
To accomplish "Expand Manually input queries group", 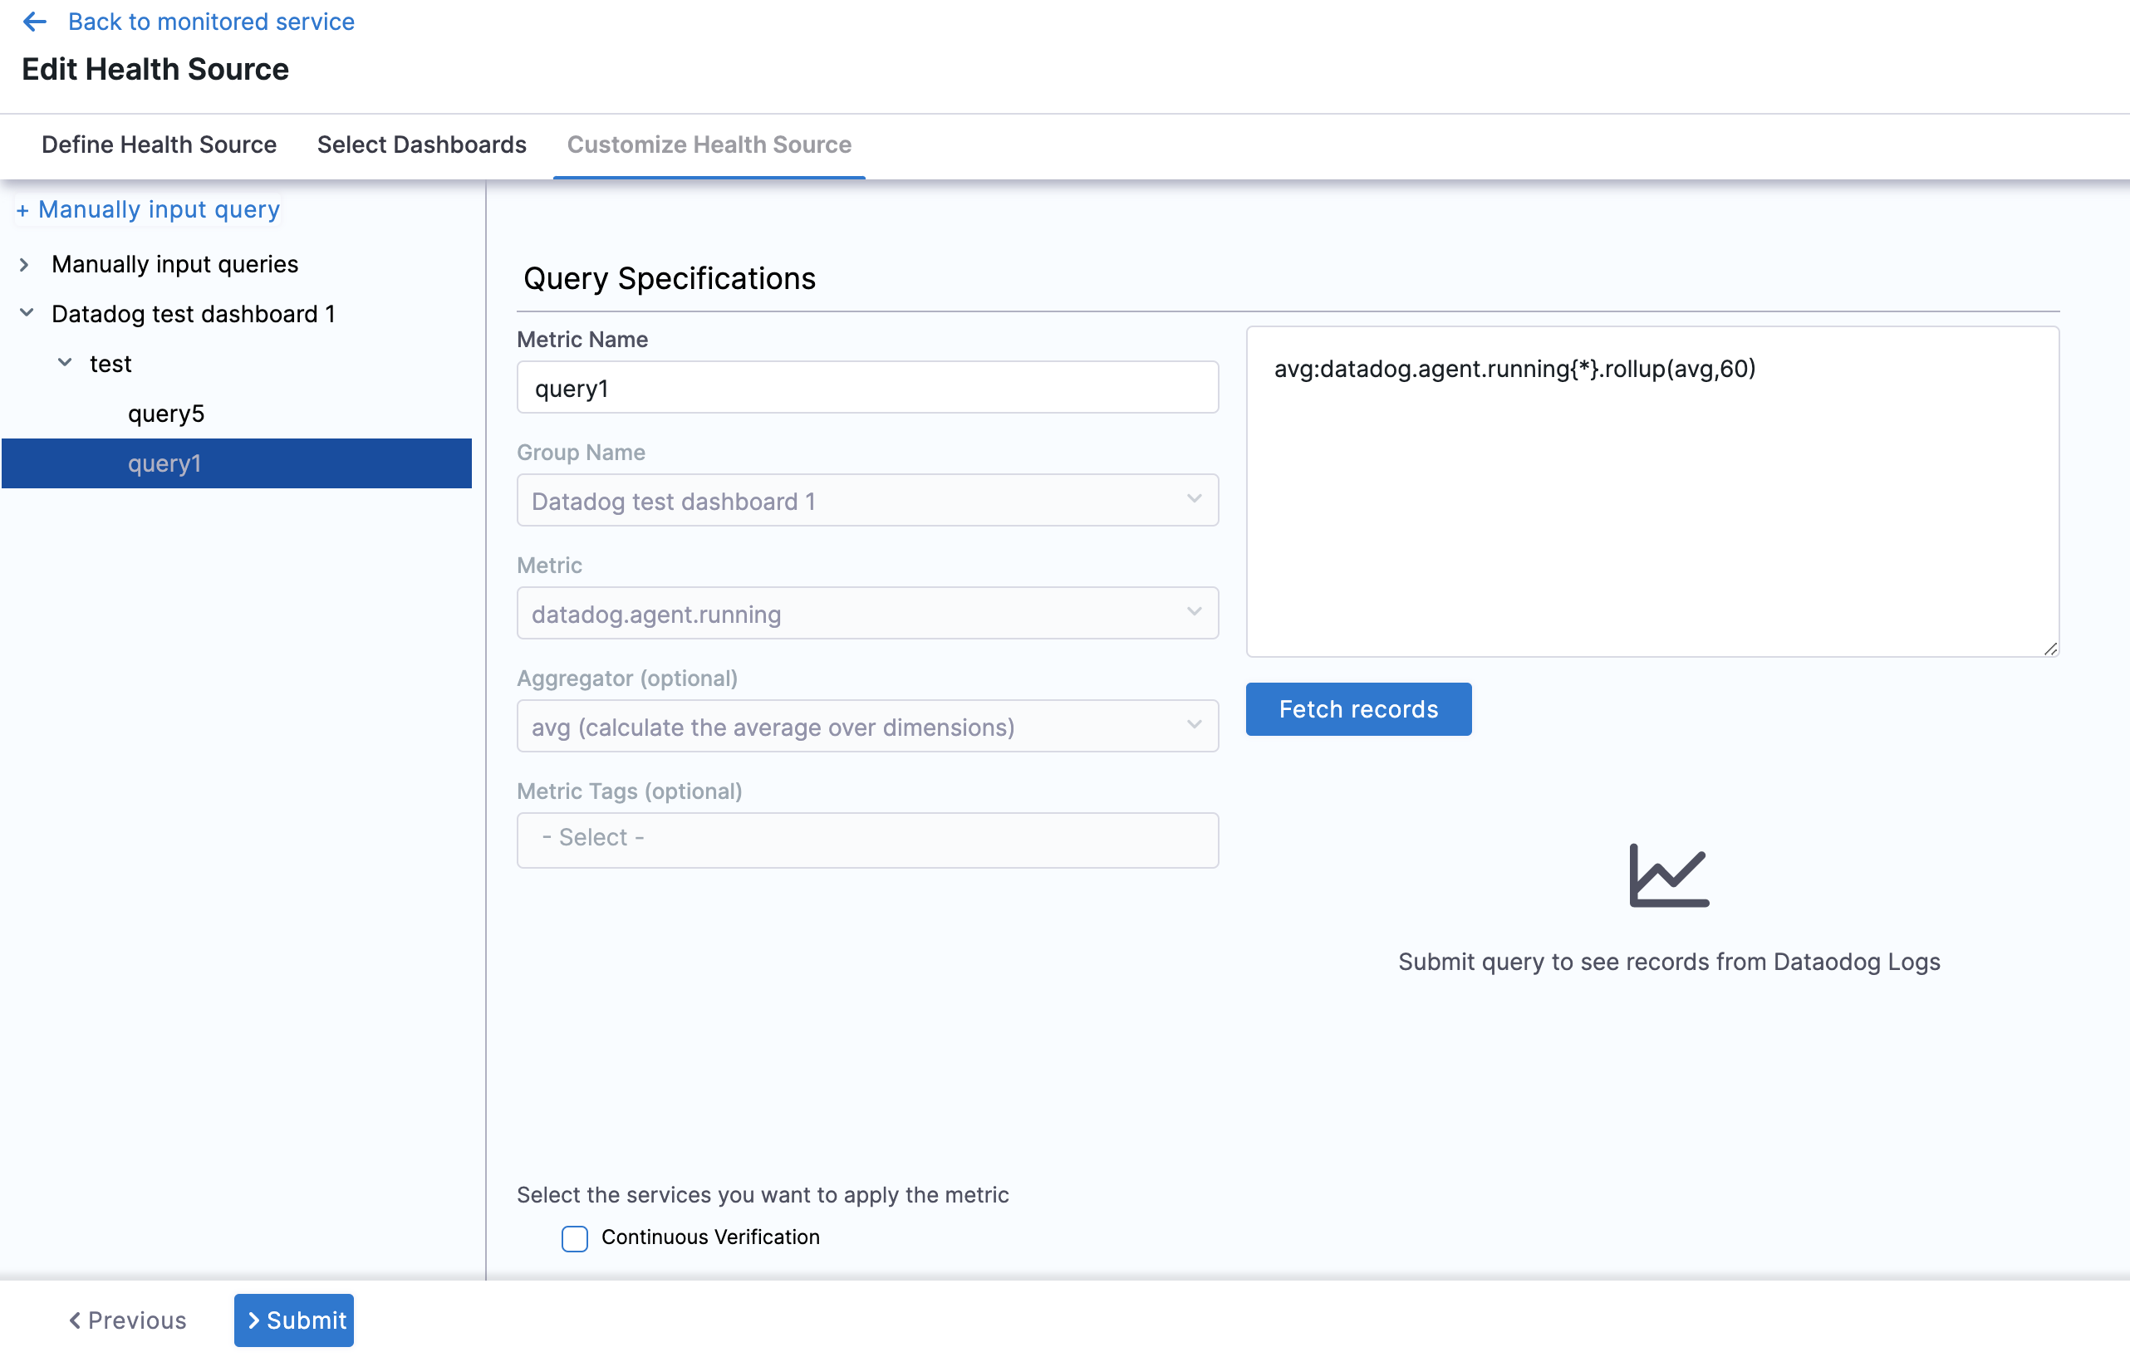I will tap(25, 264).
